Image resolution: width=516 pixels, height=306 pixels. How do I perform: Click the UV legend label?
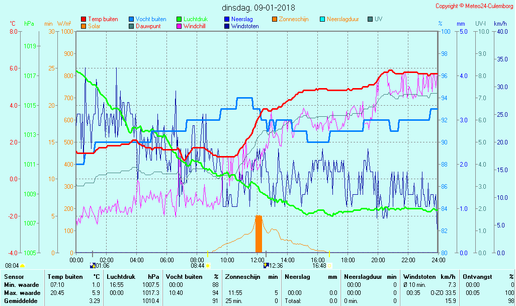[378, 19]
